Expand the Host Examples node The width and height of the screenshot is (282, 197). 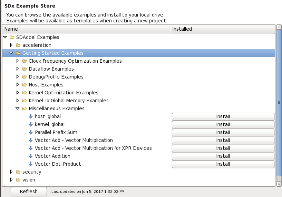(x=18, y=84)
